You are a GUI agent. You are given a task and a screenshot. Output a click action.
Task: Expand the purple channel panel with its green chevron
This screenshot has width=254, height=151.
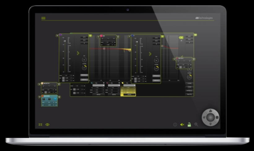[78, 53]
